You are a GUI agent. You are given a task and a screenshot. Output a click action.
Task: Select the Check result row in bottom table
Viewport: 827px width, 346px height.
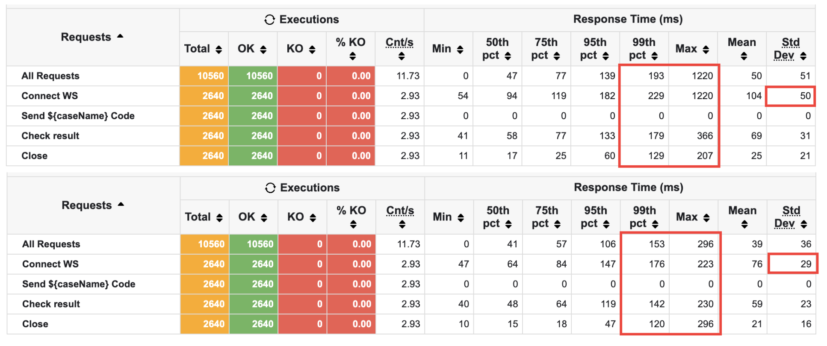click(x=51, y=304)
